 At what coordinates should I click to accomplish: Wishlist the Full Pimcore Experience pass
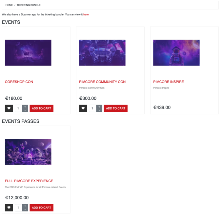9,208
